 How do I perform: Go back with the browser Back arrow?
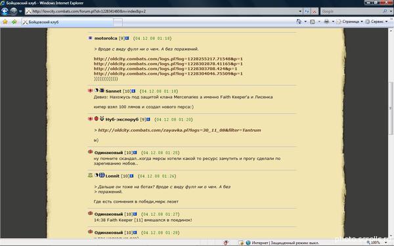coord(5,11)
